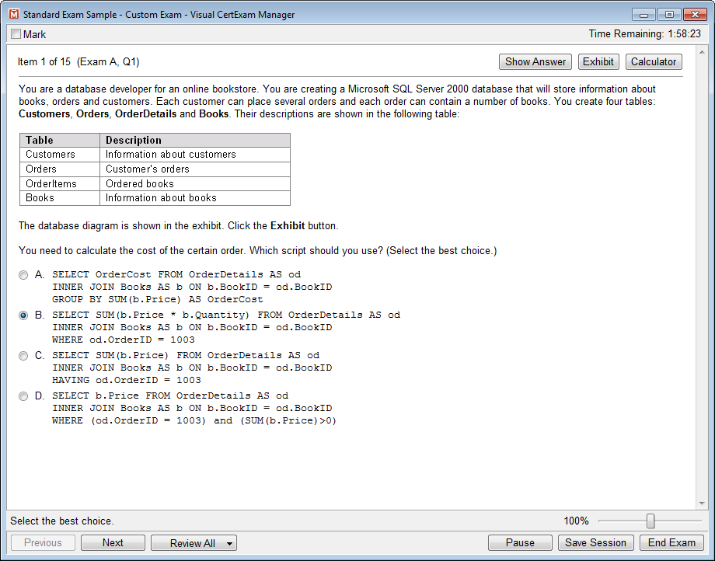Click the scrollbar down arrow
This screenshot has height=561, width=715.
click(702, 504)
